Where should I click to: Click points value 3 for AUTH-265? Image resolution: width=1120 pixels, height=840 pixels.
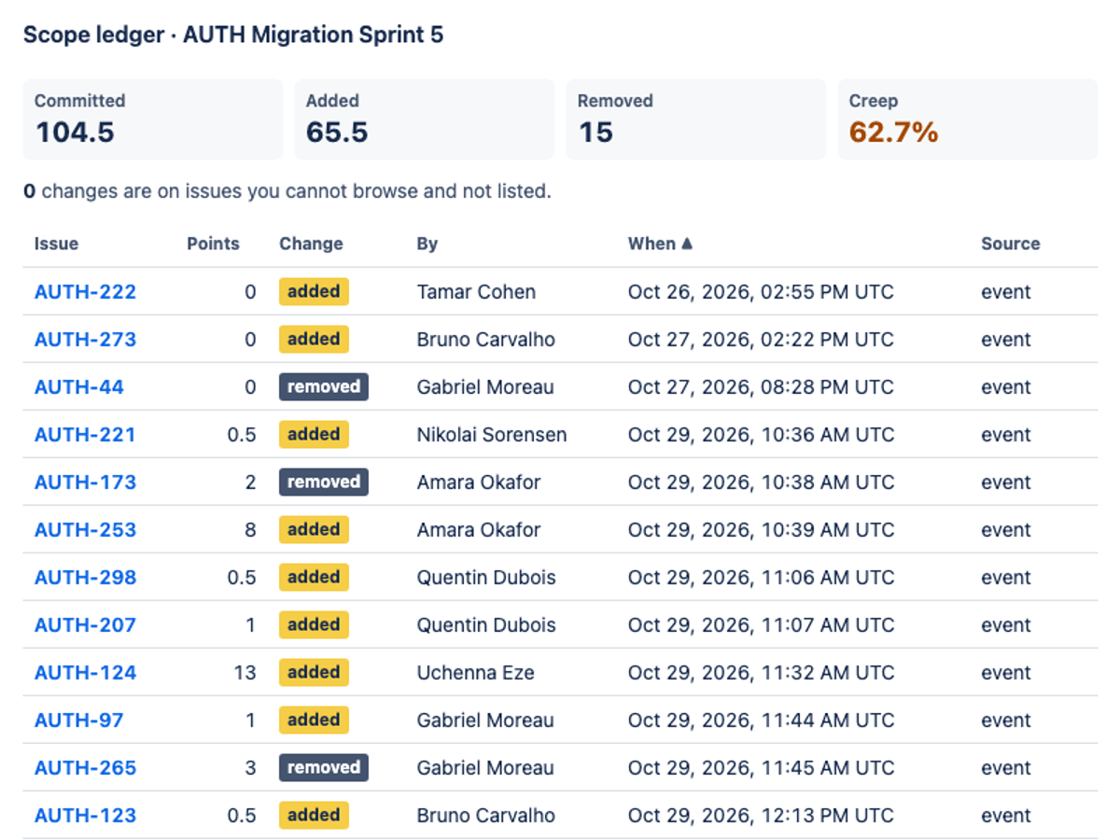tap(250, 768)
